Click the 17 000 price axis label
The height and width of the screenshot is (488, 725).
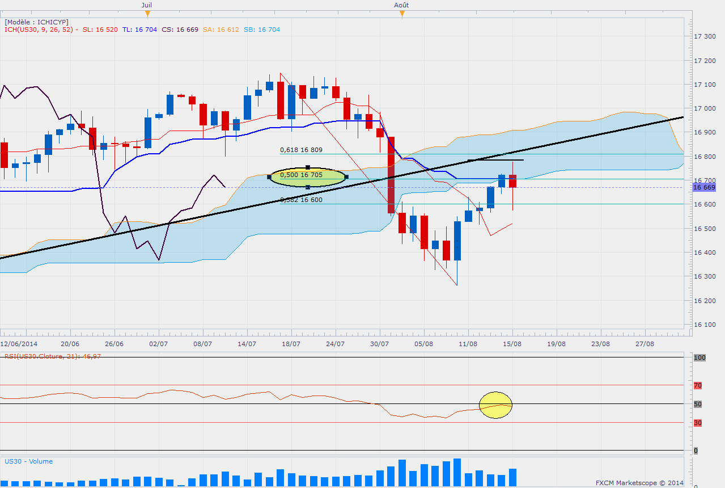tap(705, 108)
